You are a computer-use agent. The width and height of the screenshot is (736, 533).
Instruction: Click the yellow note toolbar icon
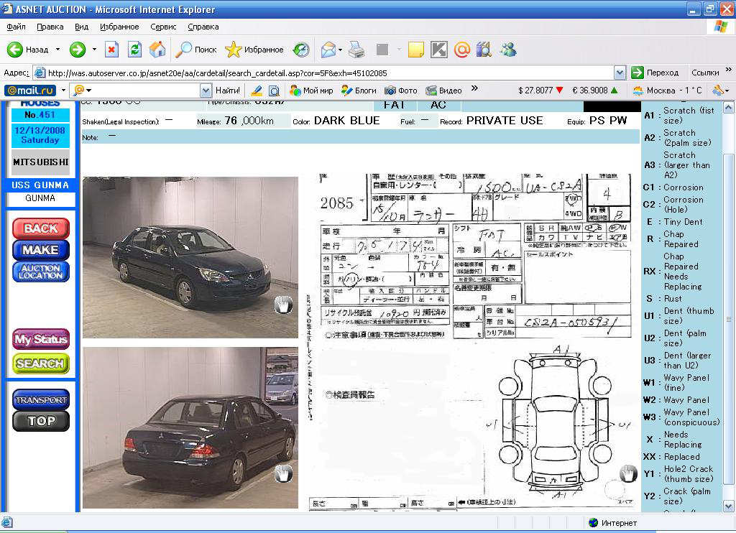click(x=416, y=50)
